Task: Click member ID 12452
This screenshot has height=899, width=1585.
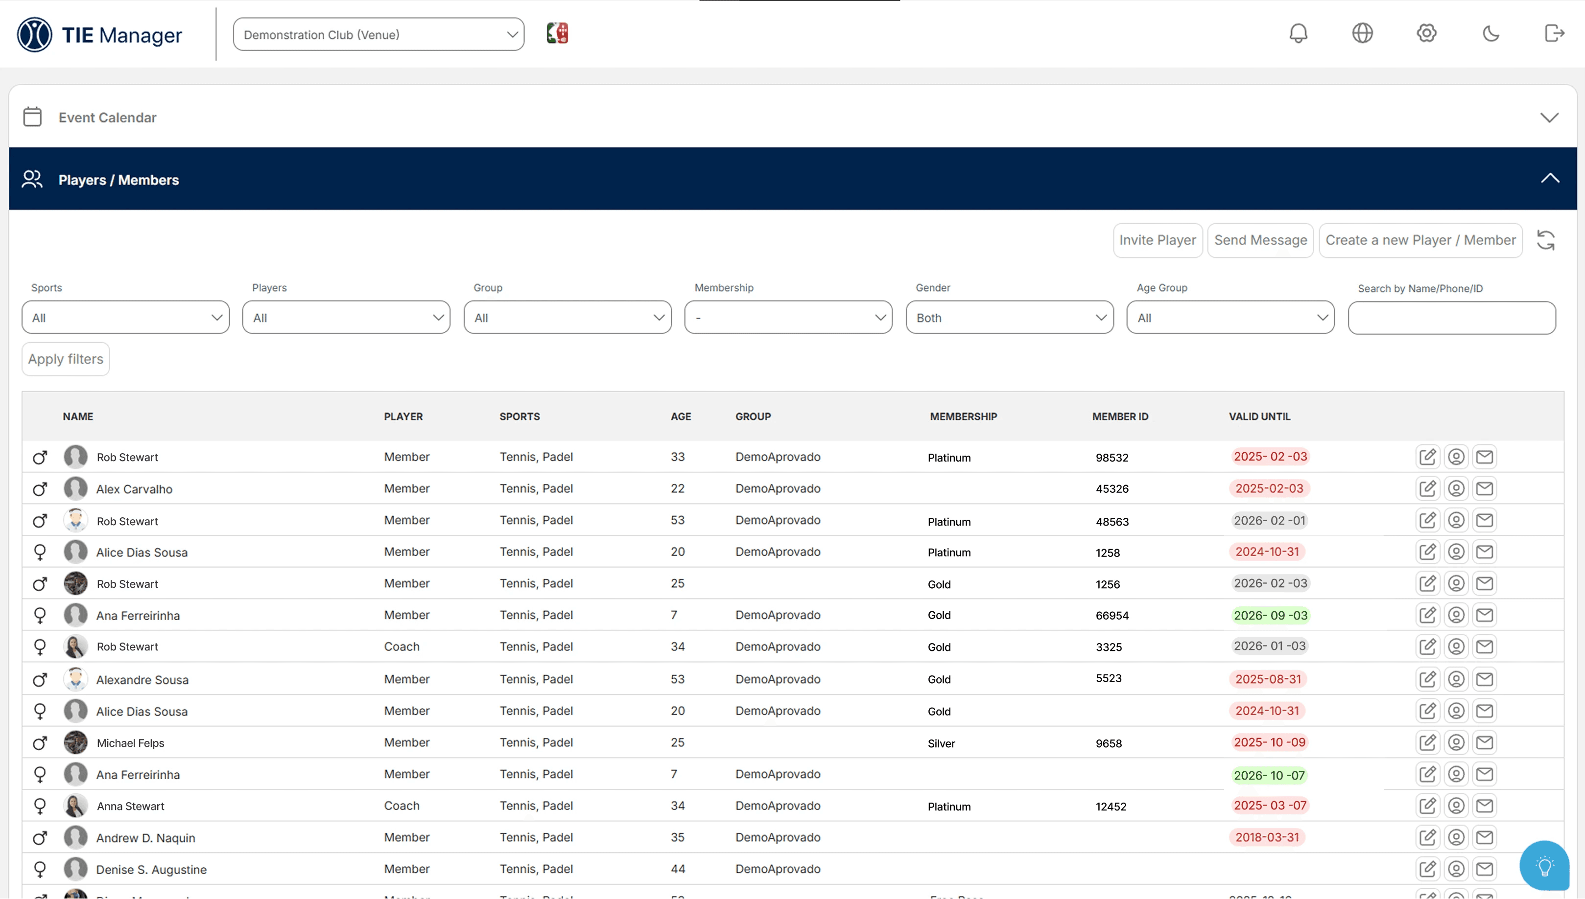Action: click(x=1111, y=807)
